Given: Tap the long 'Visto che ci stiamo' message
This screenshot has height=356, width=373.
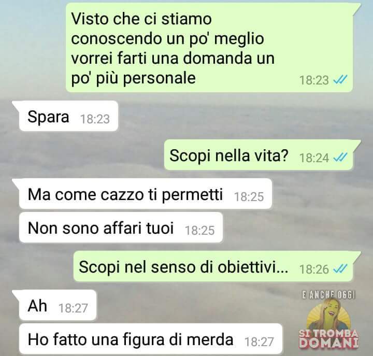Looking at the screenshot, I should pos(209,48).
